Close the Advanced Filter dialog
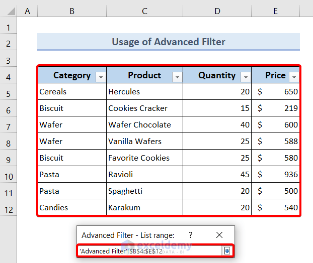This screenshot has height=263, width=313. 219,235
